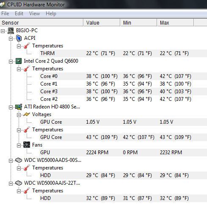Collapse the Voltages node
This screenshot has height=211, width=207.
tap(19, 115)
